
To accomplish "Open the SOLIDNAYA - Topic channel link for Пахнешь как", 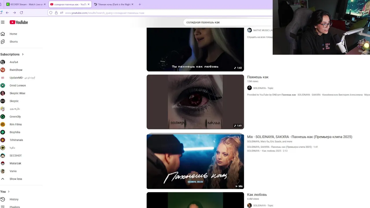I will point(263,88).
